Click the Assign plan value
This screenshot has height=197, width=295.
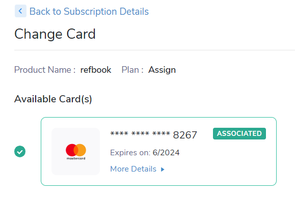162,70
